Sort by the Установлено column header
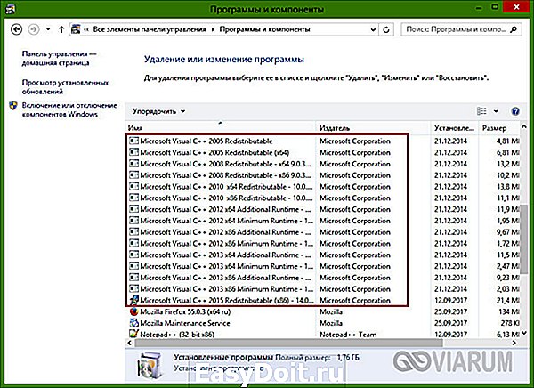The width and height of the screenshot is (534, 388). 455,128
